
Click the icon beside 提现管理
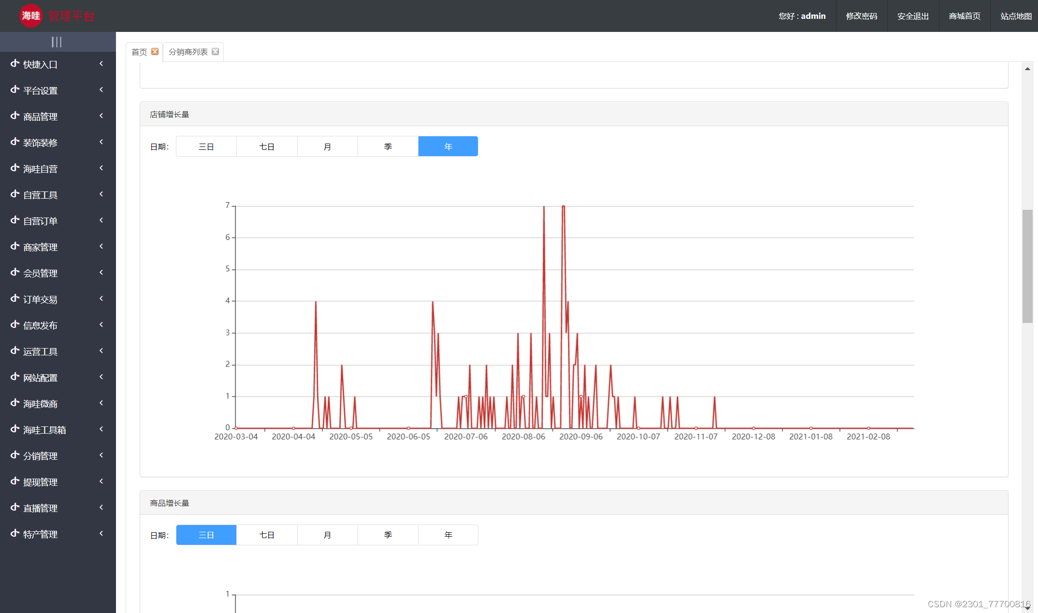[15, 481]
